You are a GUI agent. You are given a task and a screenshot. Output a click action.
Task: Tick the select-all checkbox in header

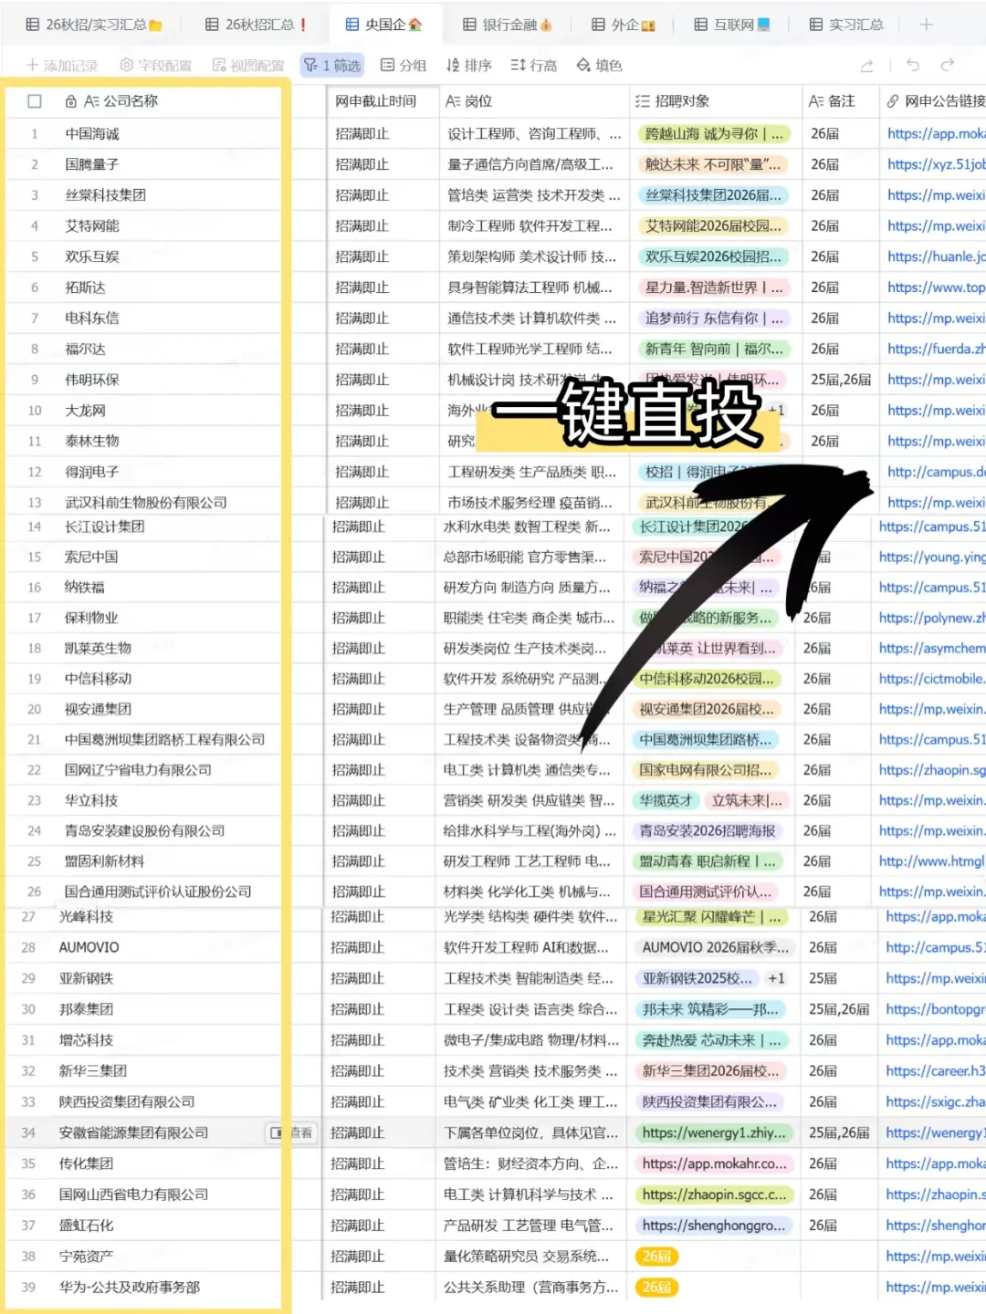(x=35, y=101)
